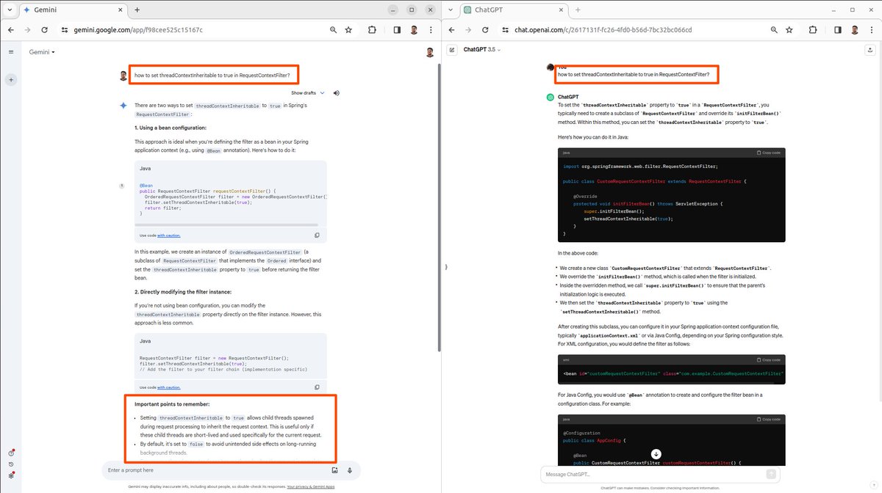Screen dimensions: 882x493
Task: Use the microphone in Gemini prompt
Action: click(x=350, y=470)
